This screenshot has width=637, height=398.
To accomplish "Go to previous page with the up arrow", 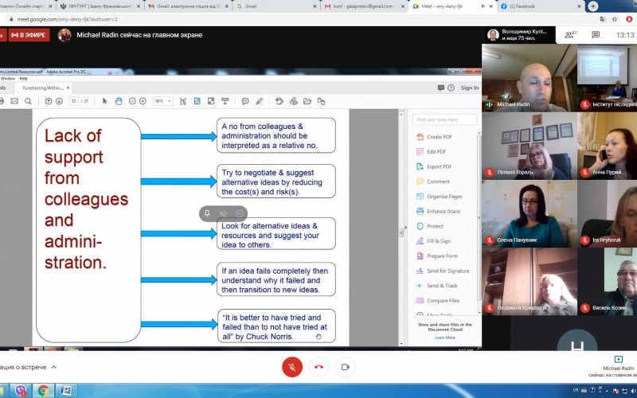I will 49,101.
